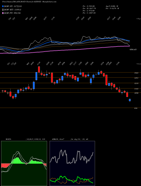Select the 'DOW ST: 1172.31' legend text
The image size is (141, 186).
(x=13, y=6)
